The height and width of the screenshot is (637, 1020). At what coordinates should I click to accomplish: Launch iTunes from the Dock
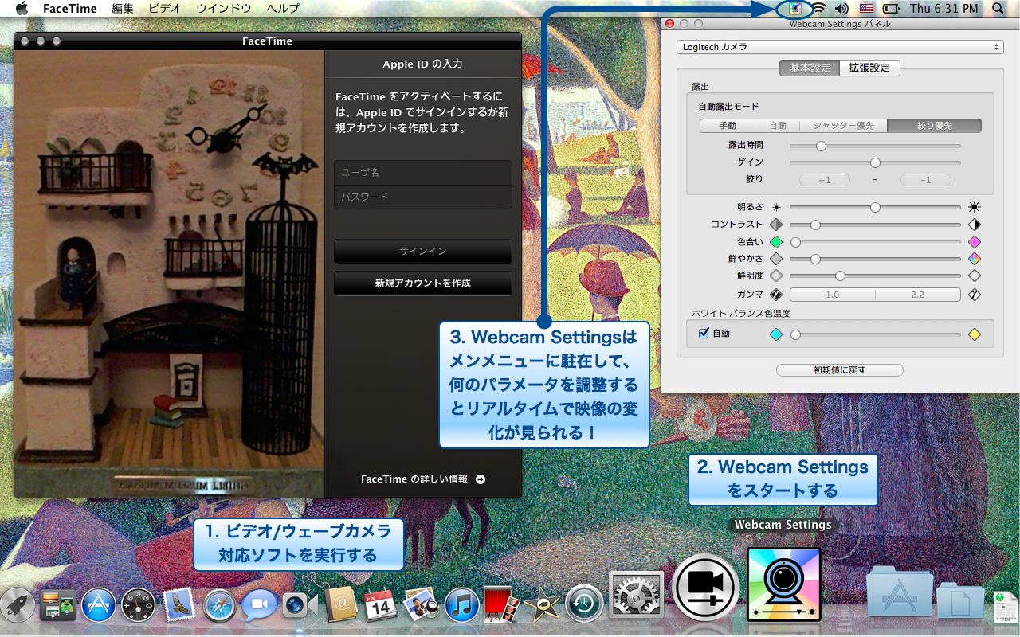point(461,605)
